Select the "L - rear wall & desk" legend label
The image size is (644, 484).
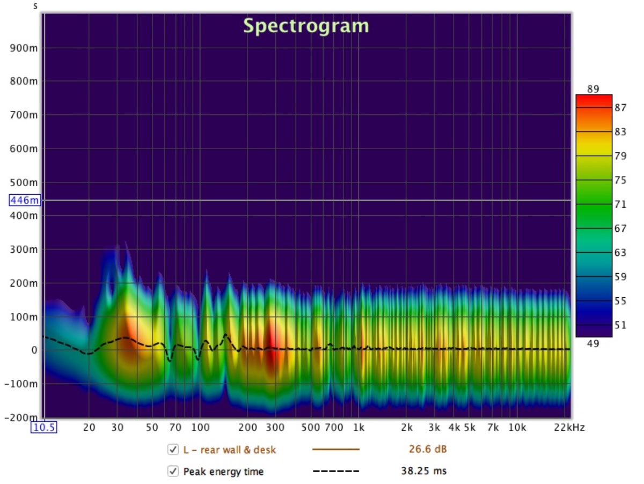click(x=229, y=450)
